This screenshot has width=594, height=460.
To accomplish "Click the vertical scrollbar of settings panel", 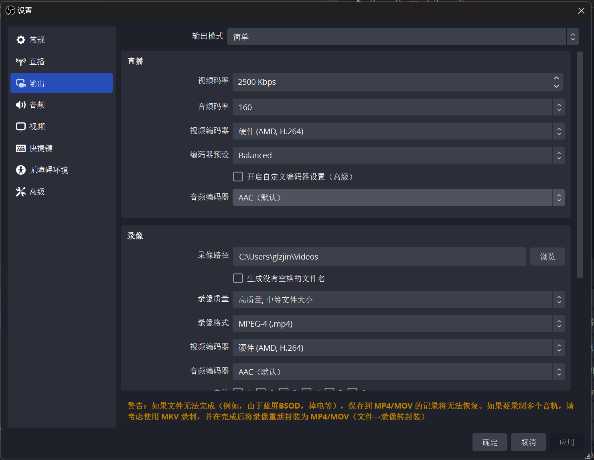I will click(x=580, y=165).
